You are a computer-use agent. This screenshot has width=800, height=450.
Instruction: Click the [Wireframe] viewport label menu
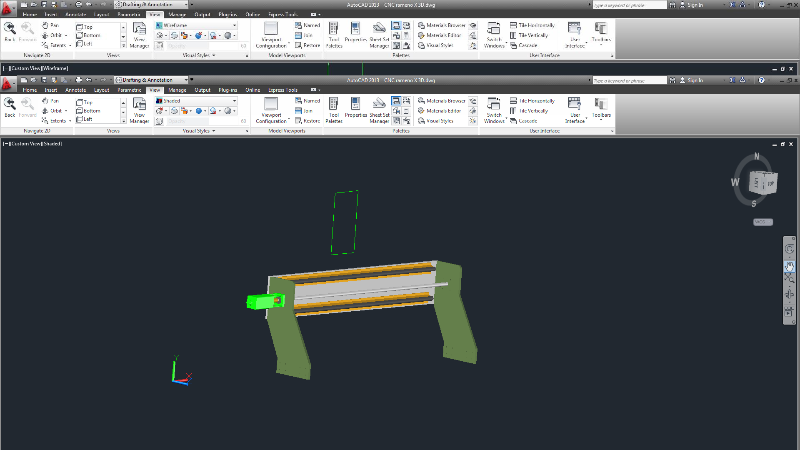click(55, 68)
